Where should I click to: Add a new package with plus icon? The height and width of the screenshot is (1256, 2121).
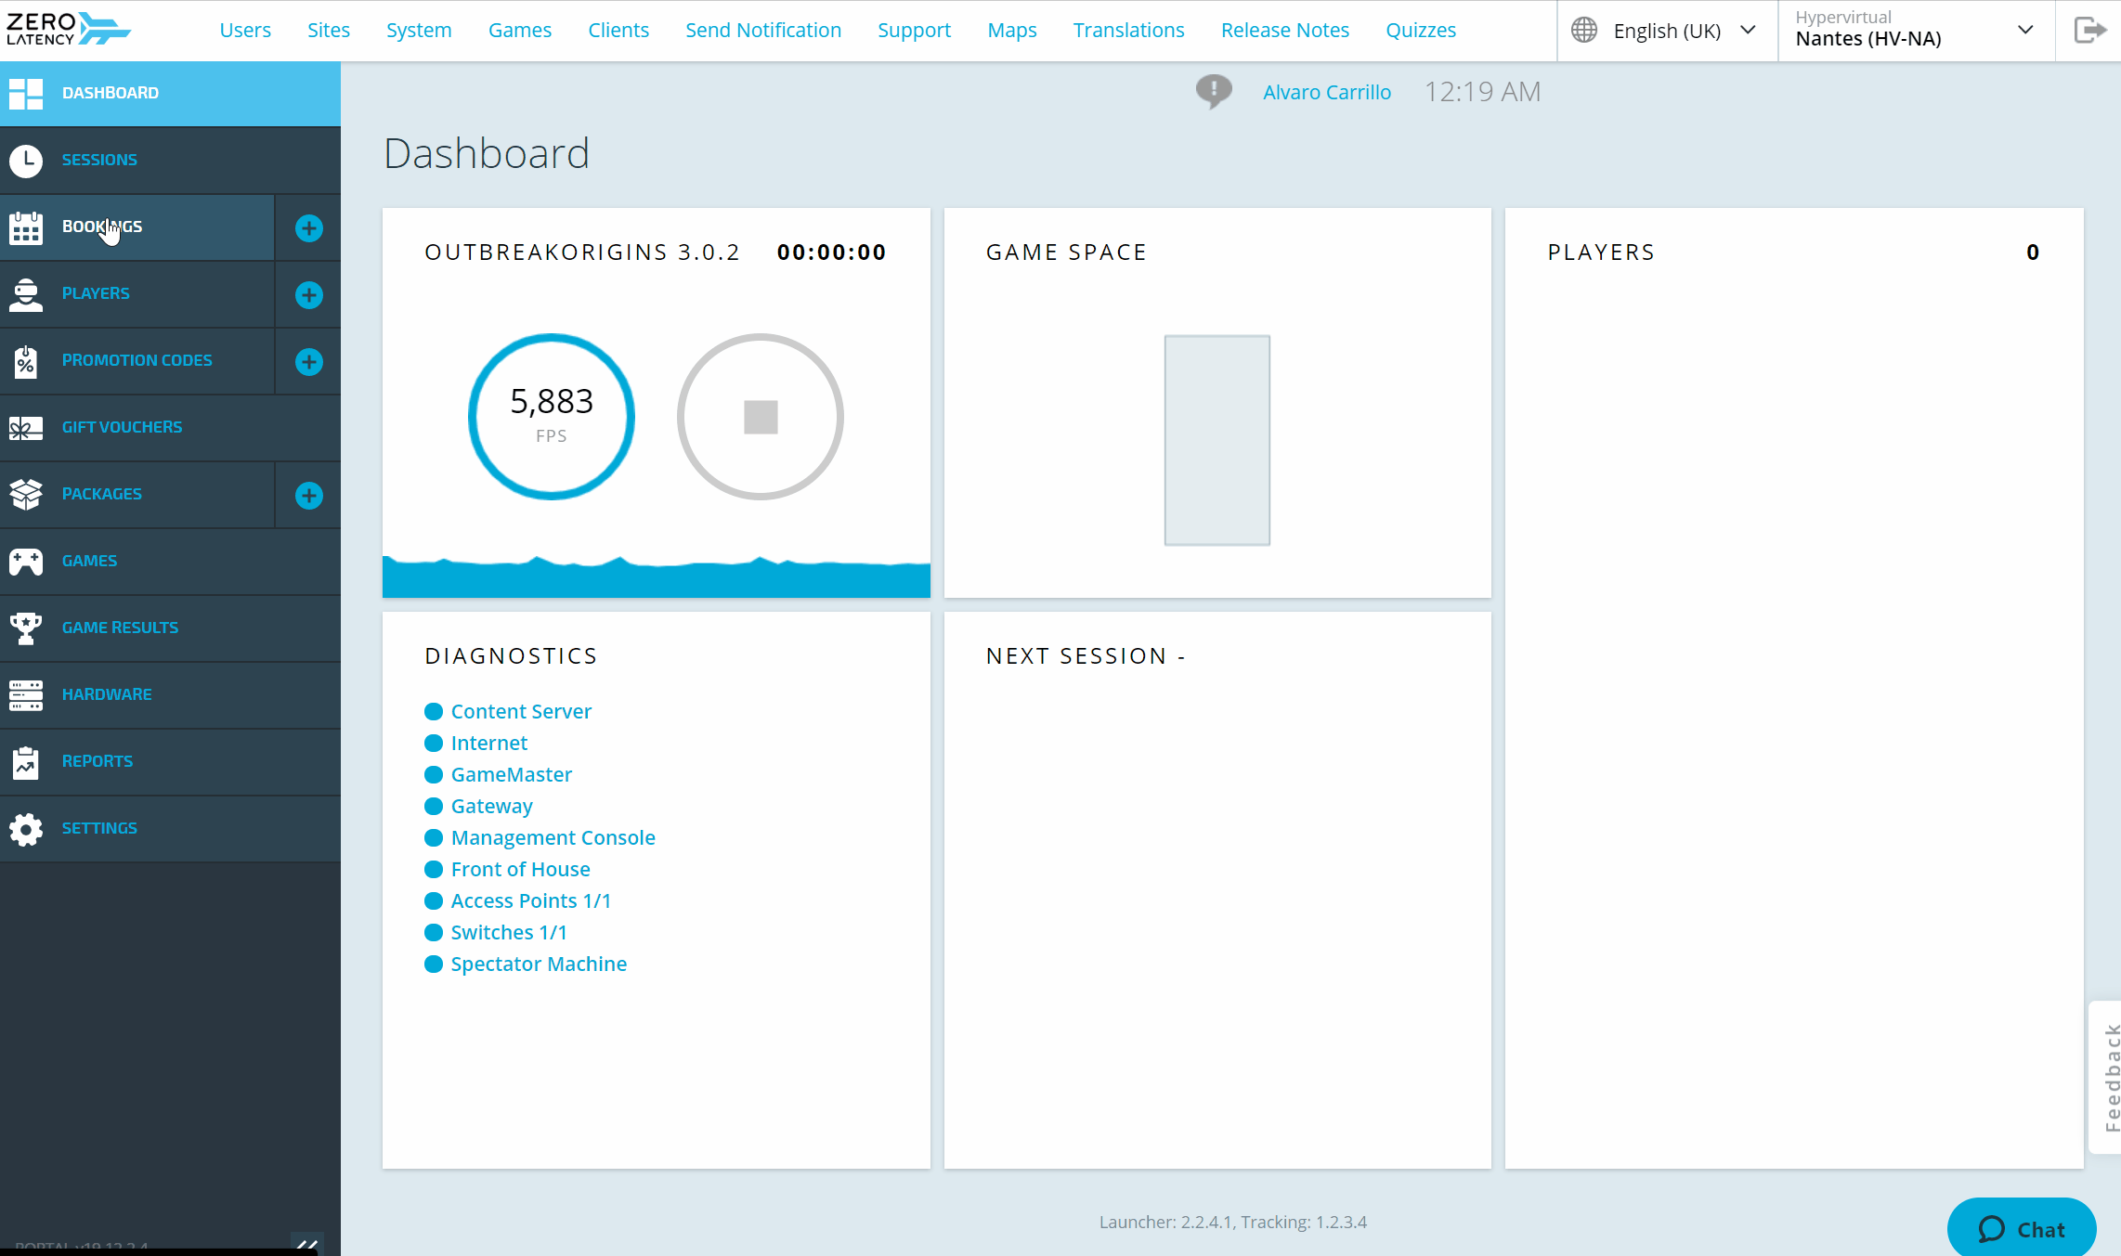(x=308, y=495)
